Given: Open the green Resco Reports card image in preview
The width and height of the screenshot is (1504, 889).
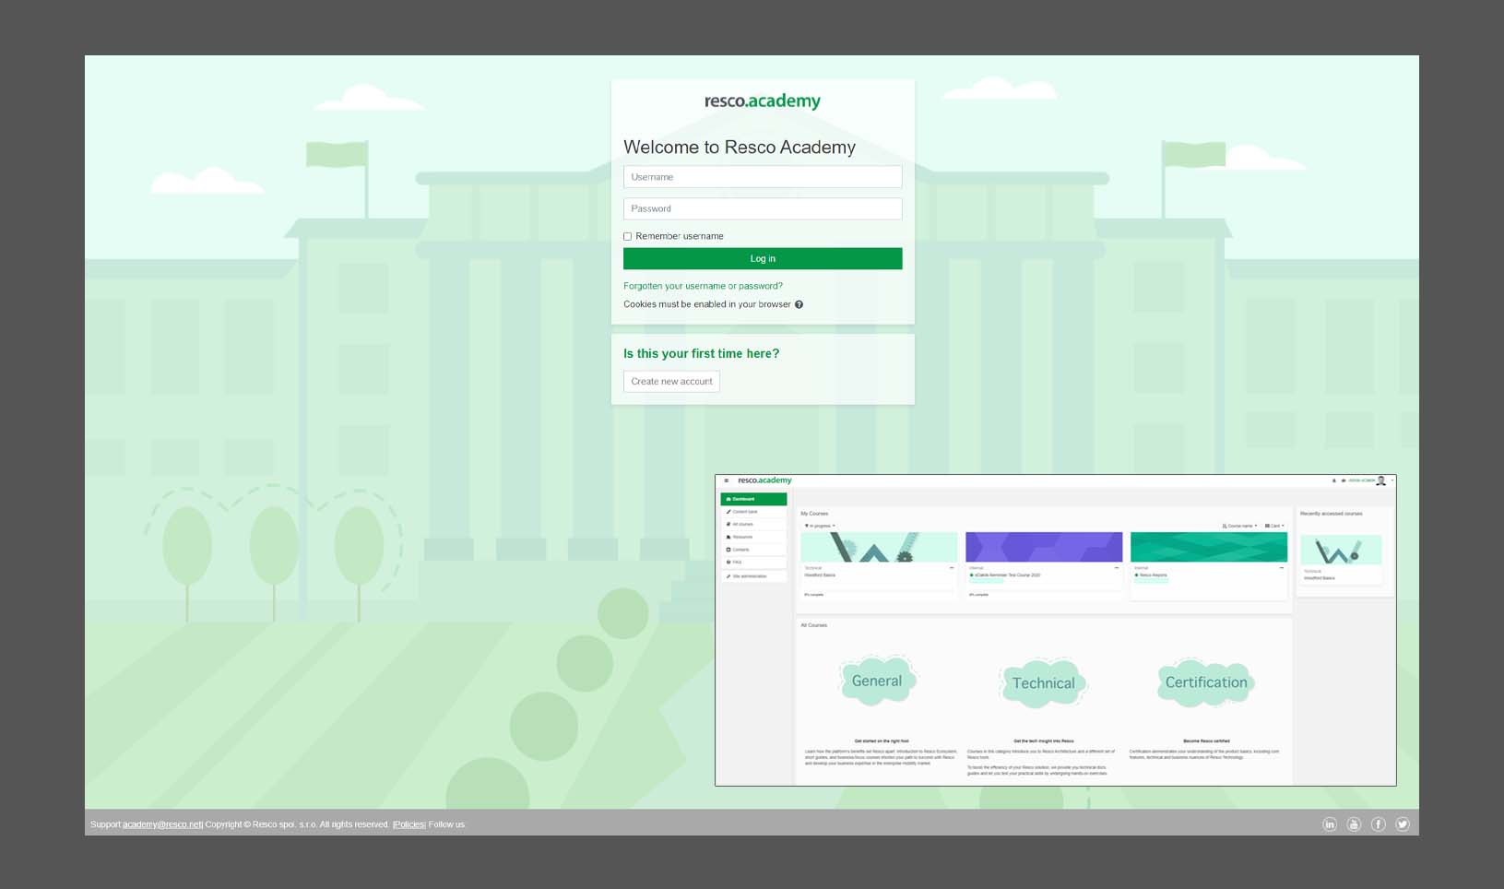Looking at the screenshot, I should (x=1209, y=547).
